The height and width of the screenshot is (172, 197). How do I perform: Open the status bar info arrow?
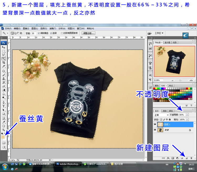(x=50, y=160)
